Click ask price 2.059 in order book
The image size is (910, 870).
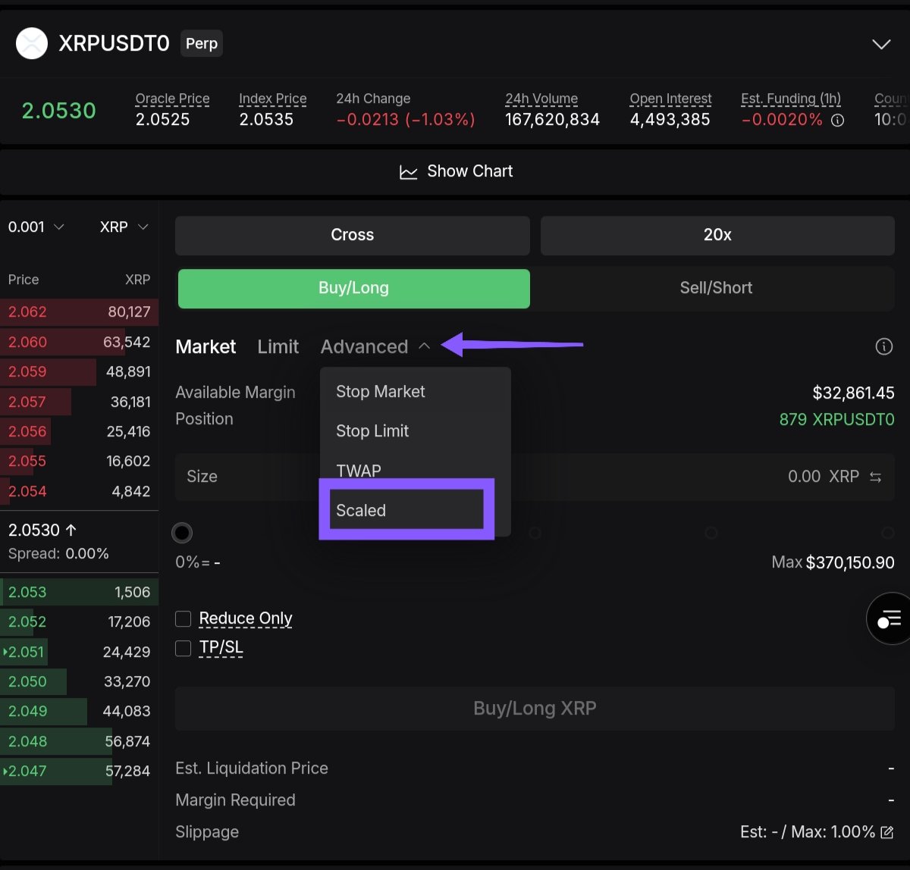pos(27,372)
